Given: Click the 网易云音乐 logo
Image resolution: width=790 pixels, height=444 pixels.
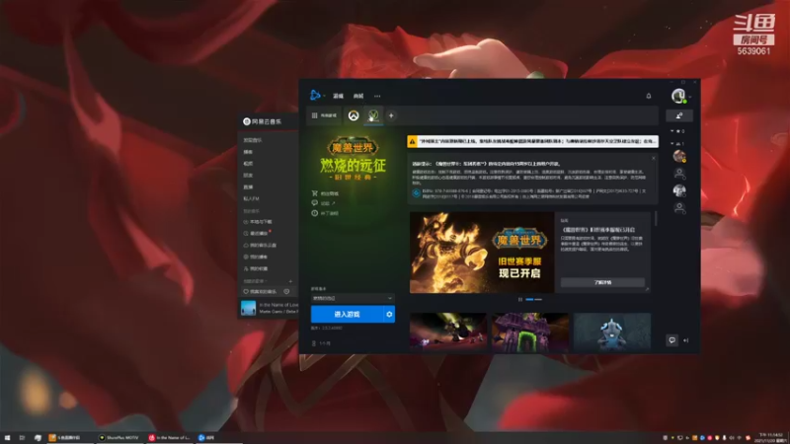Looking at the screenshot, I should tap(262, 121).
